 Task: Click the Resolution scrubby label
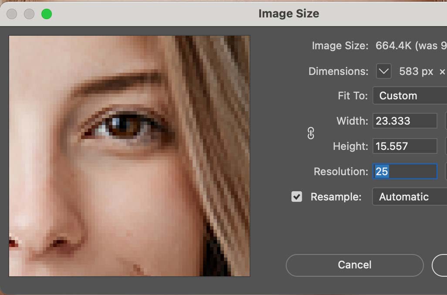pos(341,172)
